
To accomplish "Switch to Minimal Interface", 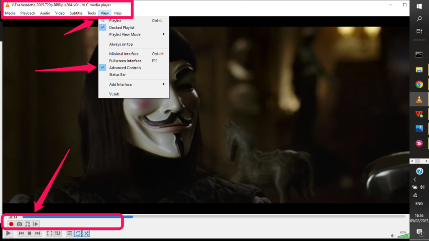I will 134,54.
